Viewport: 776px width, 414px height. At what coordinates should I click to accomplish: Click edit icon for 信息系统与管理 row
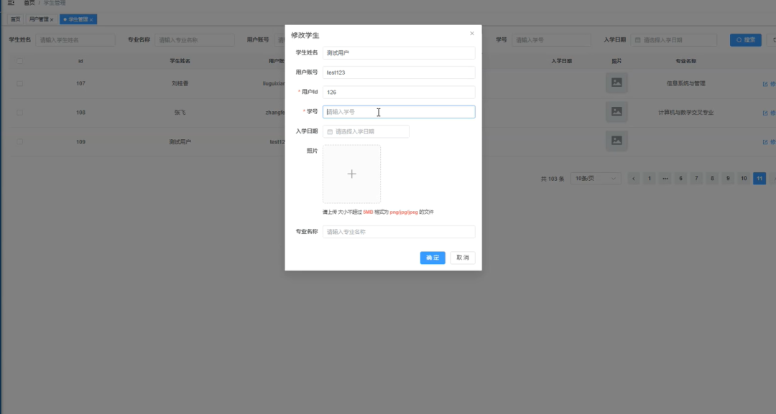766,84
